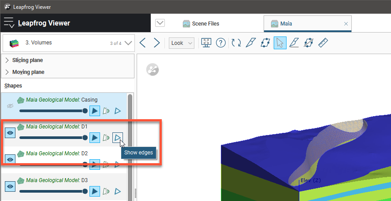Click the full screen presentation icon
Image resolution: width=391 pixels, height=201 pixels.
(x=206, y=43)
